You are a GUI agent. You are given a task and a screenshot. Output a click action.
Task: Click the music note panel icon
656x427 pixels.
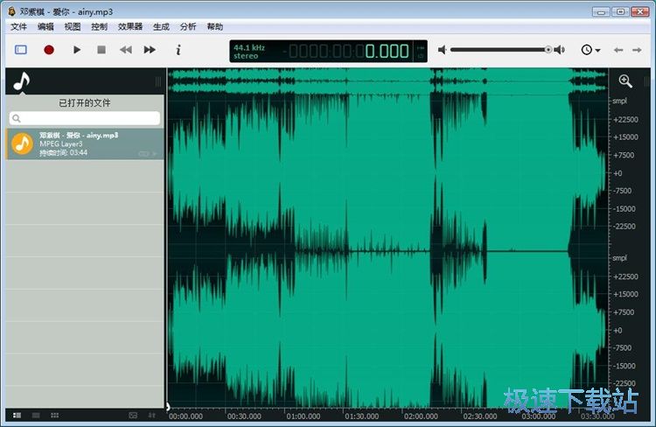click(x=21, y=81)
